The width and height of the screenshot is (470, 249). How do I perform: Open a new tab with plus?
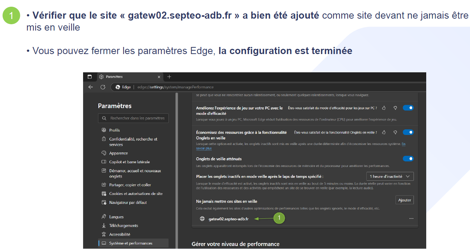tap(169, 77)
